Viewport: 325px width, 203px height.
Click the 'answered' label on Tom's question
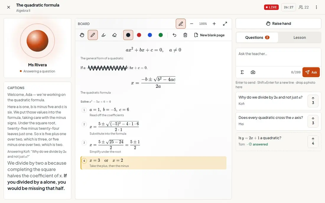click(x=258, y=144)
